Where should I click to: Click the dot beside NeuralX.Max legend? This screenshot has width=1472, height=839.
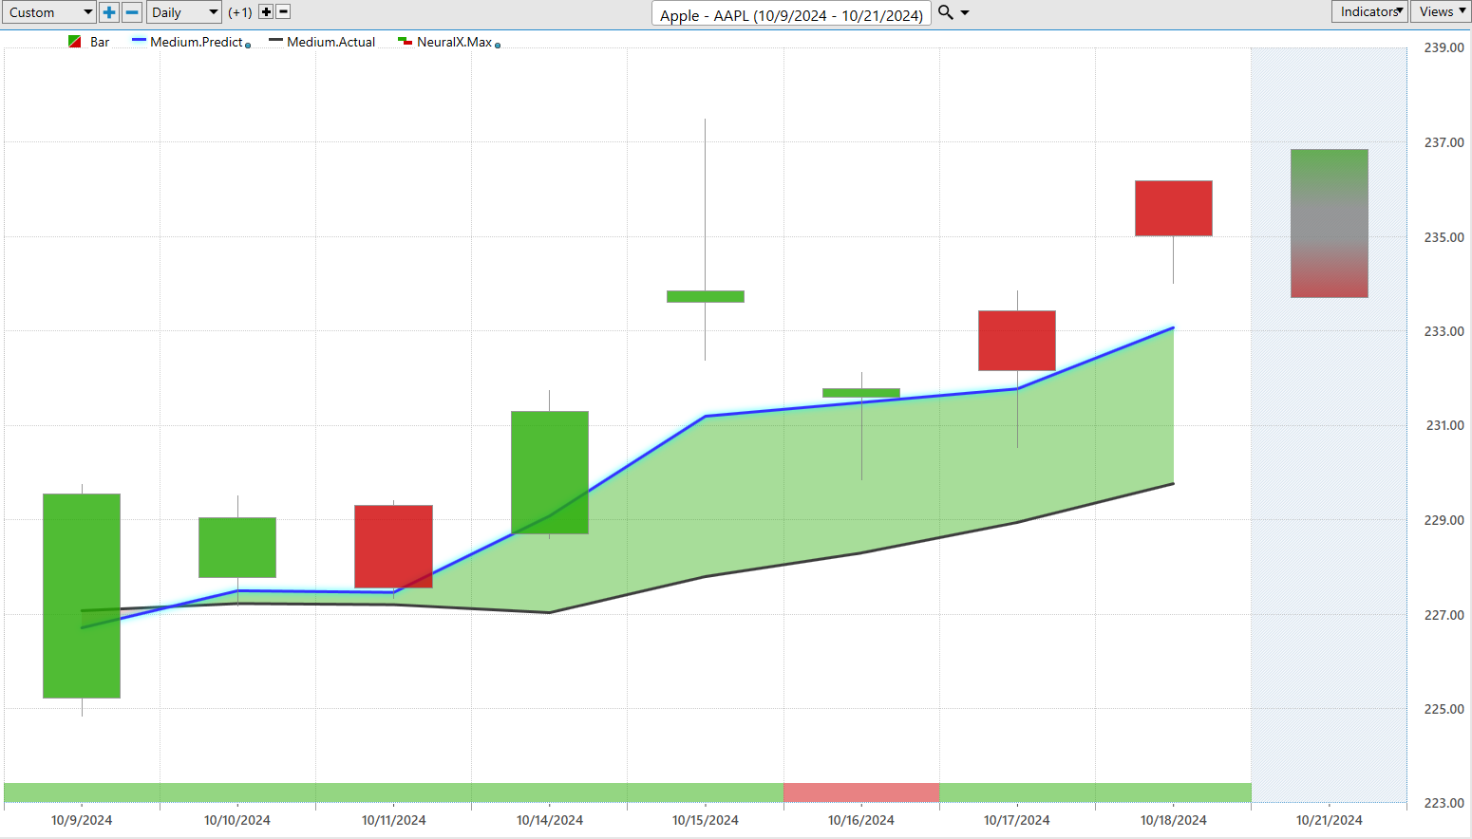[498, 45]
